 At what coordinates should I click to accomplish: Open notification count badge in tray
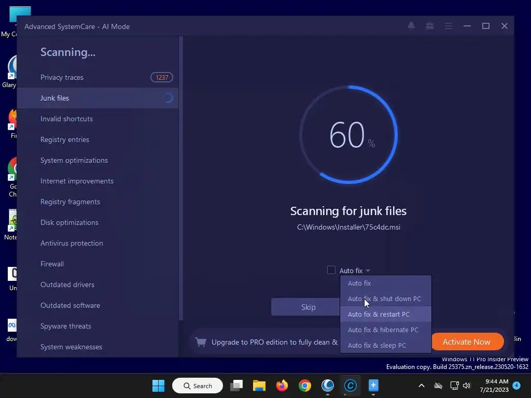(x=516, y=385)
